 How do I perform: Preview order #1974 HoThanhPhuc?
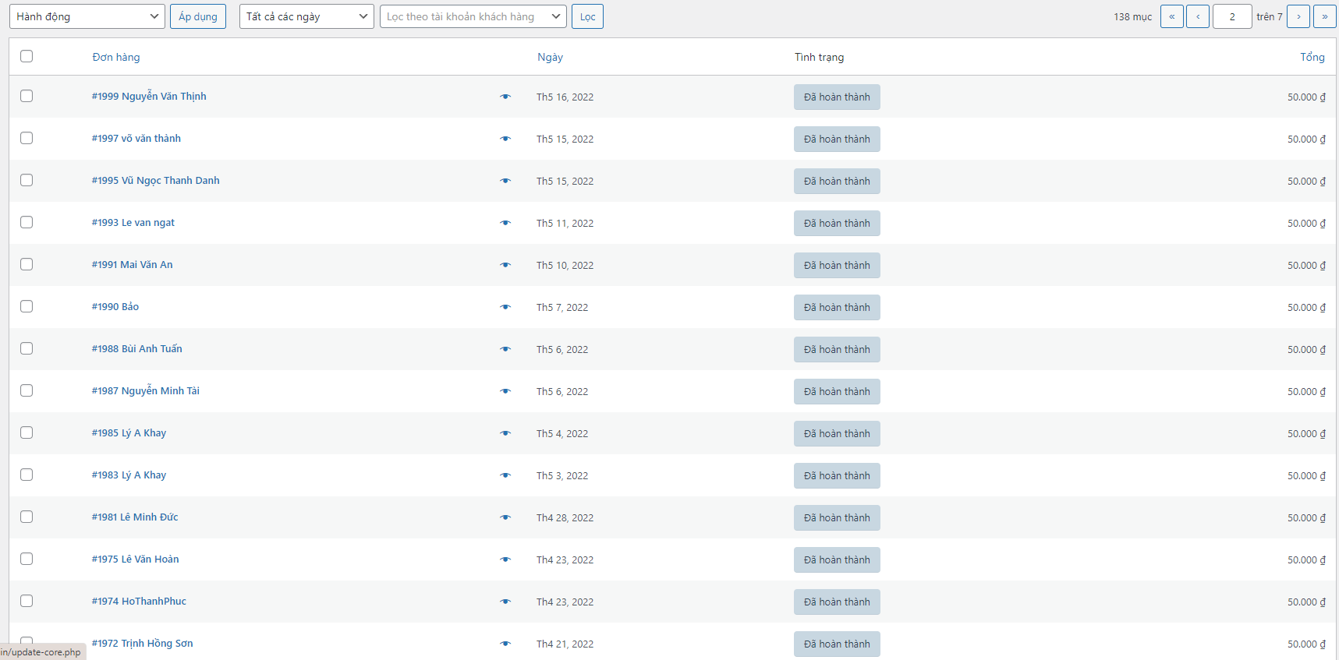click(505, 602)
